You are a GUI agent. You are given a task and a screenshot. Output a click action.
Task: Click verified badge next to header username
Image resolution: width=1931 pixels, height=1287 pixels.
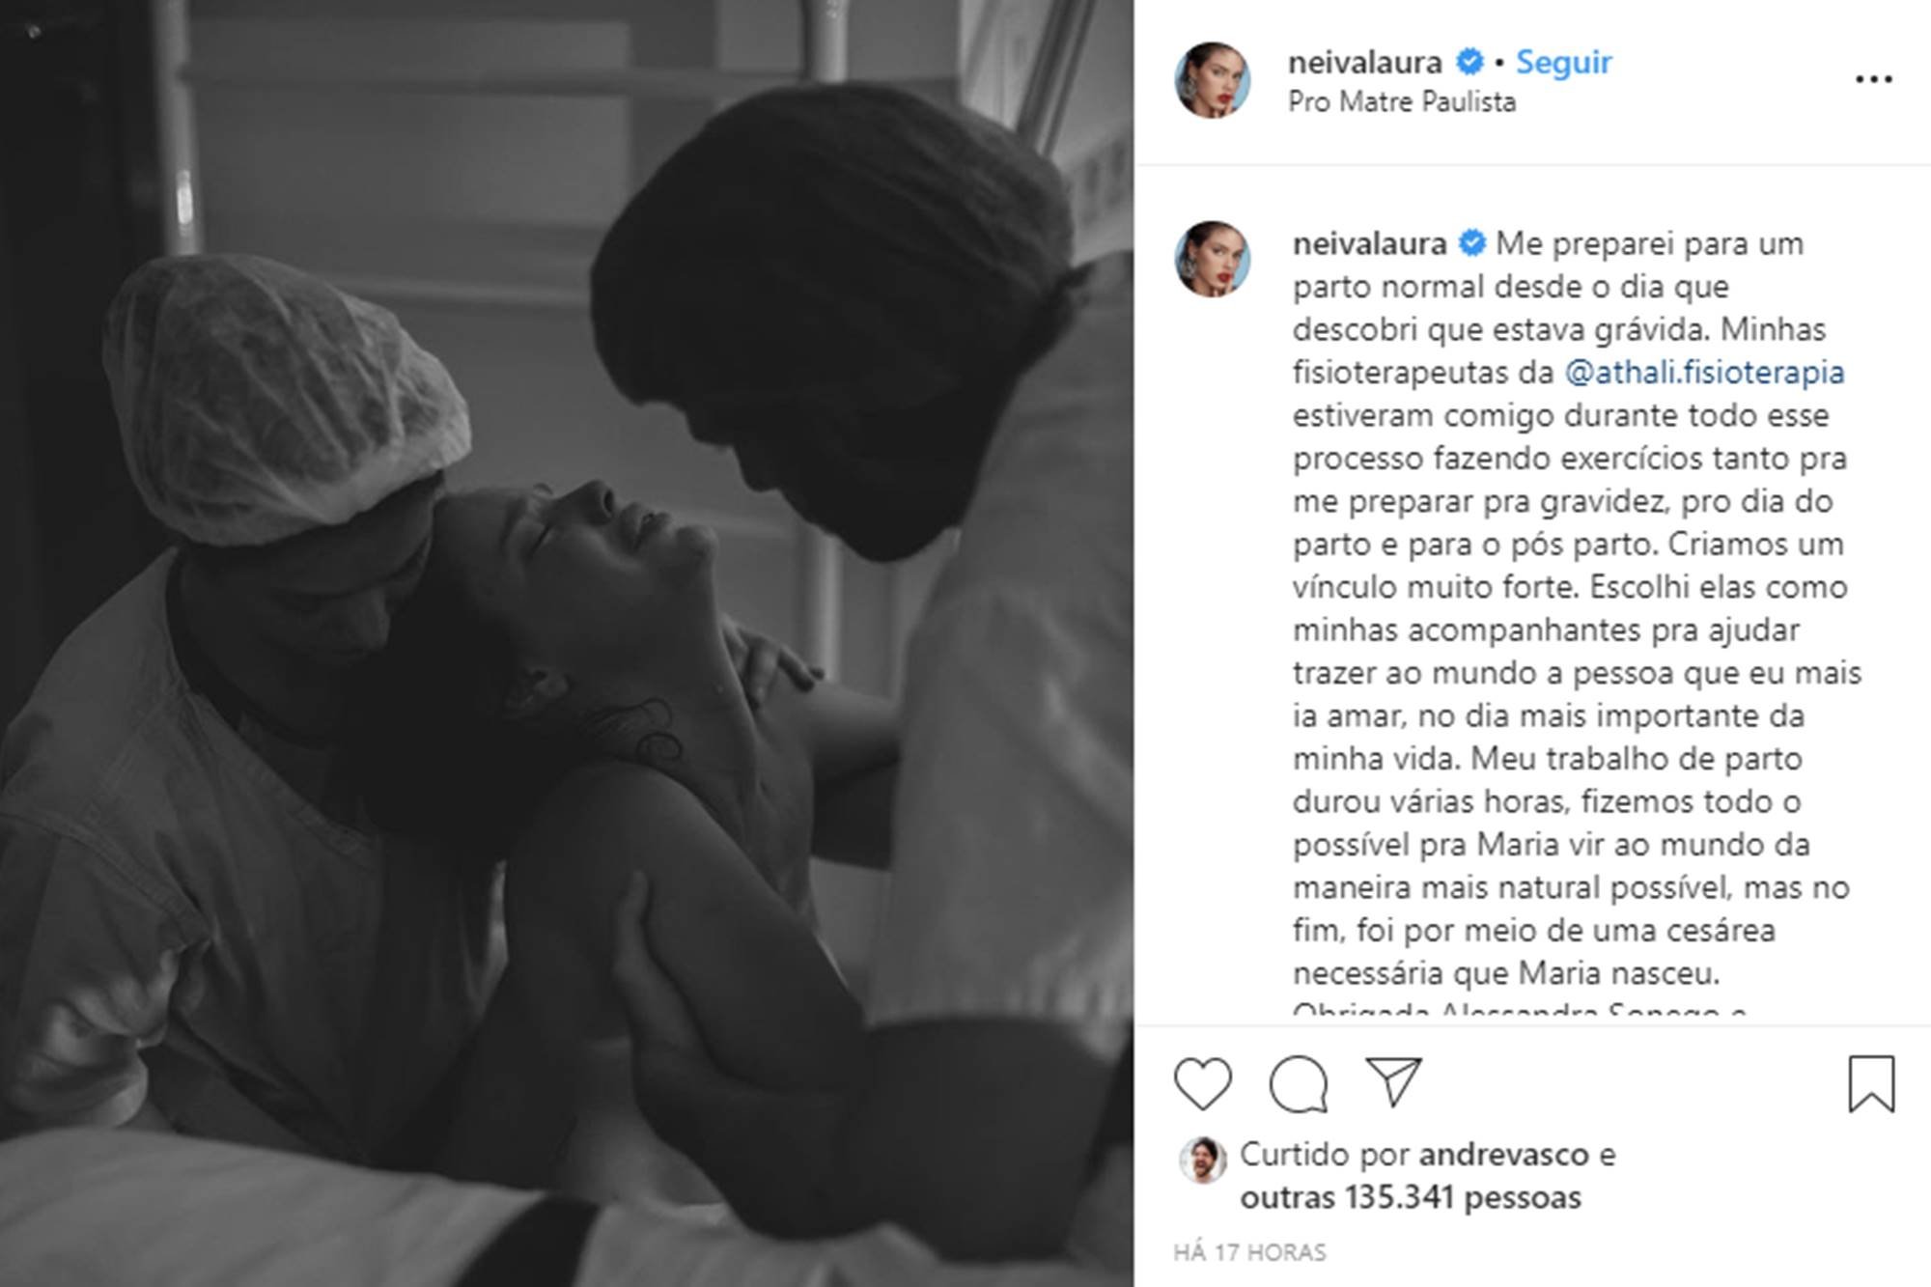click(1469, 62)
